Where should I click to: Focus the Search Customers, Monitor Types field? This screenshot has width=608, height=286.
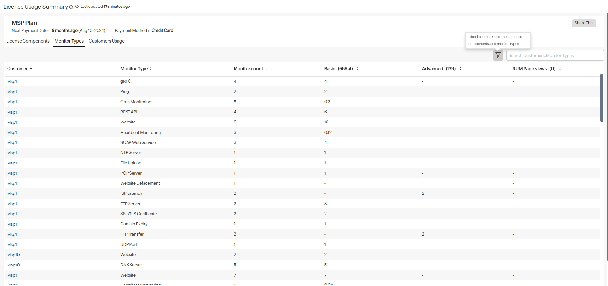[555, 55]
